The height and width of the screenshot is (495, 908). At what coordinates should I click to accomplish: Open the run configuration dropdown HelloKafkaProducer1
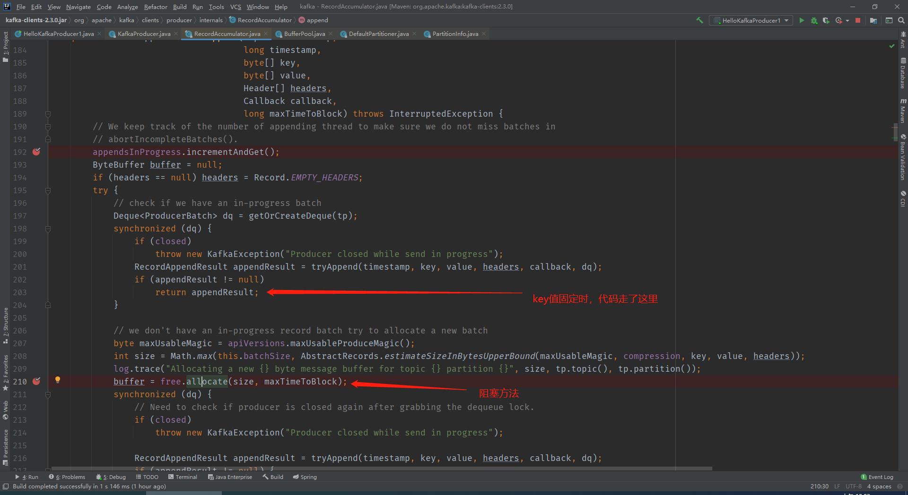(751, 20)
